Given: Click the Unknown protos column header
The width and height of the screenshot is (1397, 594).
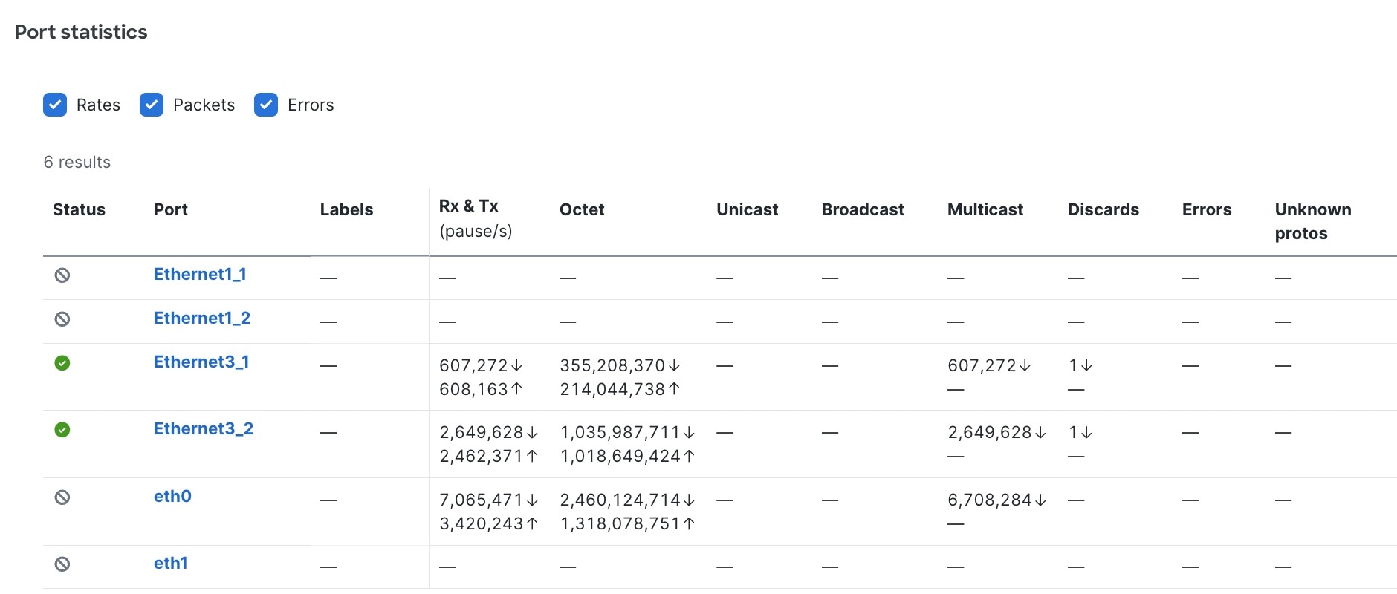Looking at the screenshot, I should tap(1313, 221).
